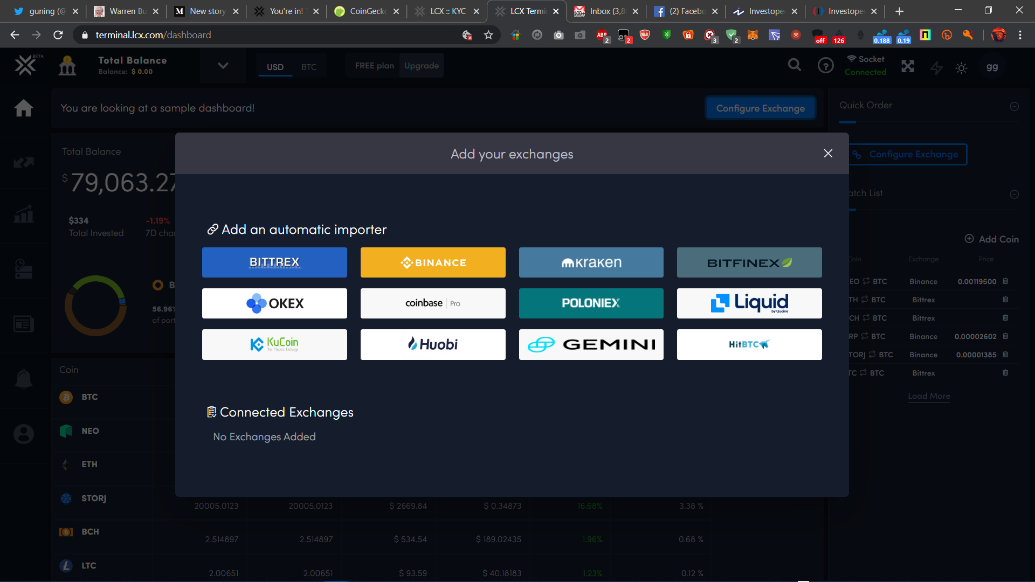1035x582 pixels.
Task: Bookmark the page with the address bar star
Action: [488, 34]
